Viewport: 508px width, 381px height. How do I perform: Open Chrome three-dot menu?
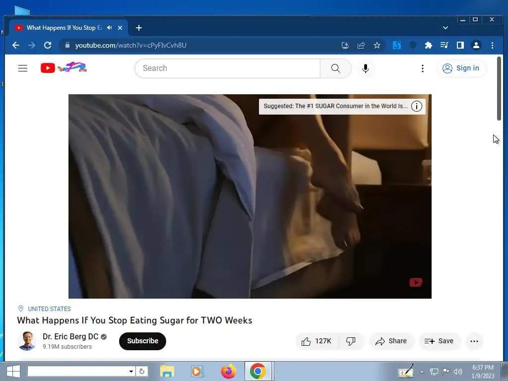[492, 45]
